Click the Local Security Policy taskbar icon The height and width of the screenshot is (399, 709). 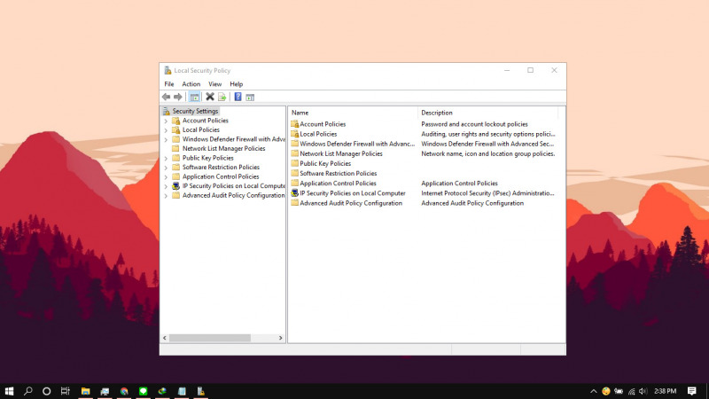click(201, 391)
